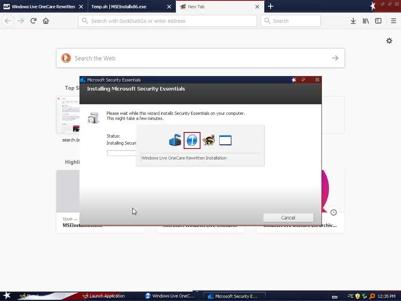
Task: Close the Microsoft Security Essentials window
Action: 317,80
